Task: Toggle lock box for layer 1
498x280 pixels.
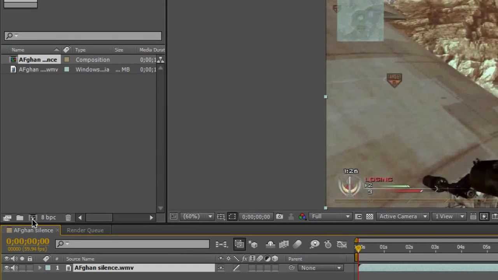Action: point(30,268)
